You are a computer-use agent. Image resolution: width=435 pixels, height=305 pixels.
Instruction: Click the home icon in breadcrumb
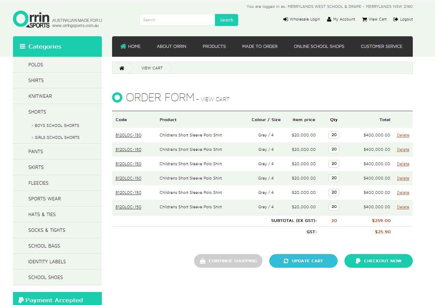tap(122, 68)
